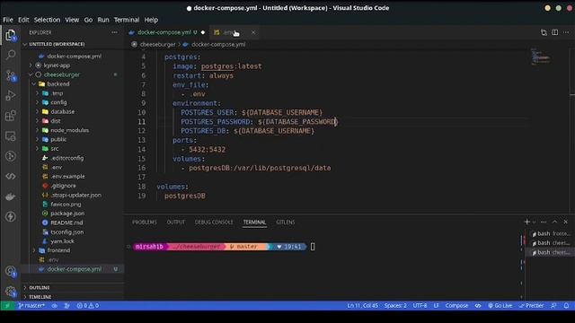Viewport: 575px width, 323px height.
Task: Click the feedback icon beside Prettier
Action: [553, 305]
